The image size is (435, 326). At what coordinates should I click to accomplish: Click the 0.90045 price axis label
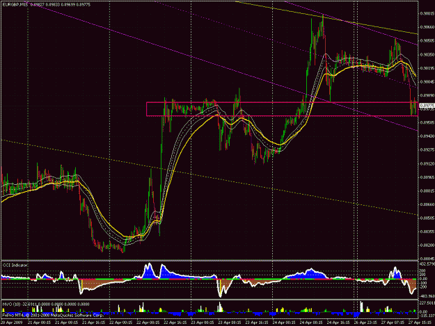click(427, 82)
